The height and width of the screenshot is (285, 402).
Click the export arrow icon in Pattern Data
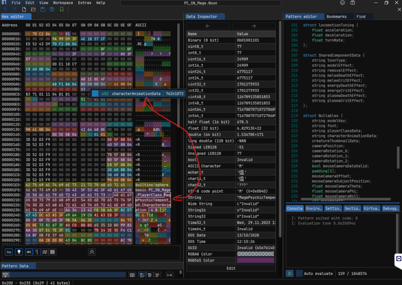(170, 275)
